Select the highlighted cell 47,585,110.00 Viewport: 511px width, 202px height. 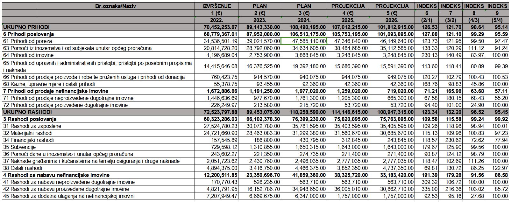tap(304, 41)
